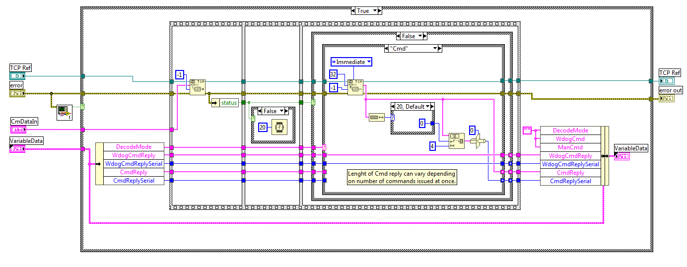
Task: Go to next case of "20, Default" structure
Action: pyautogui.click(x=432, y=107)
